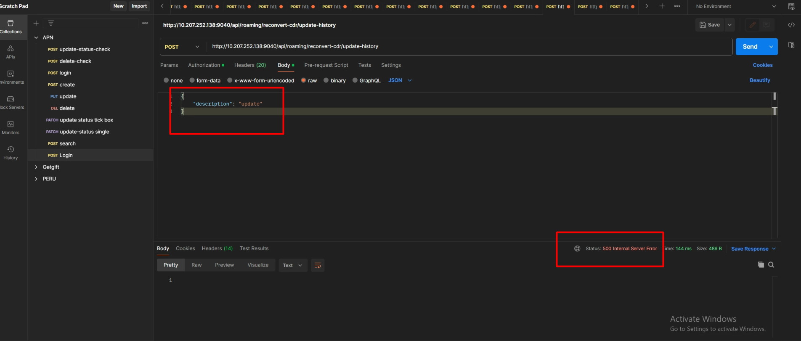
Task: Open the History sidebar icon
Action: (x=11, y=153)
